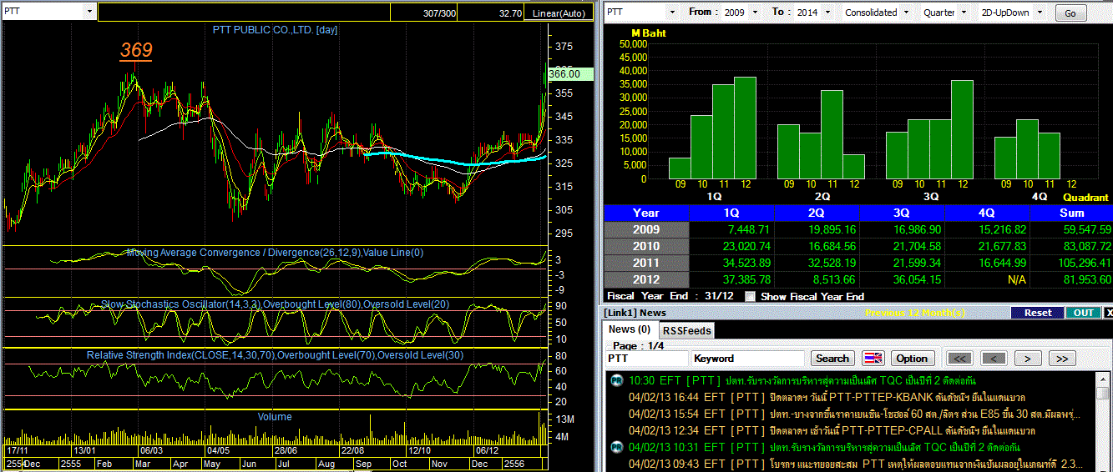Click the Previous 12 Month(s) label
The width and height of the screenshot is (1113, 472).
click(x=913, y=313)
